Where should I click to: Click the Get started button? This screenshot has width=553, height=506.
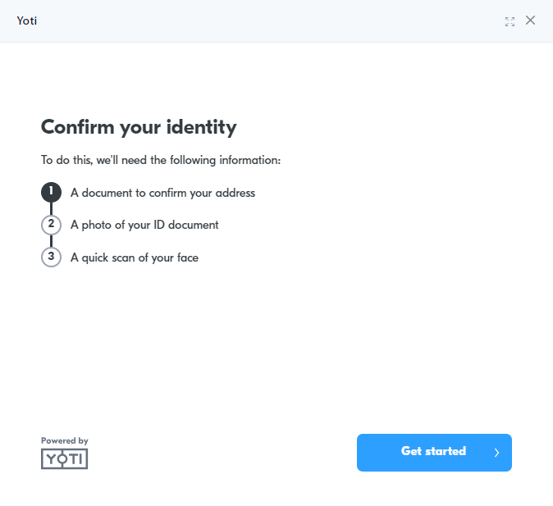[434, 453]
